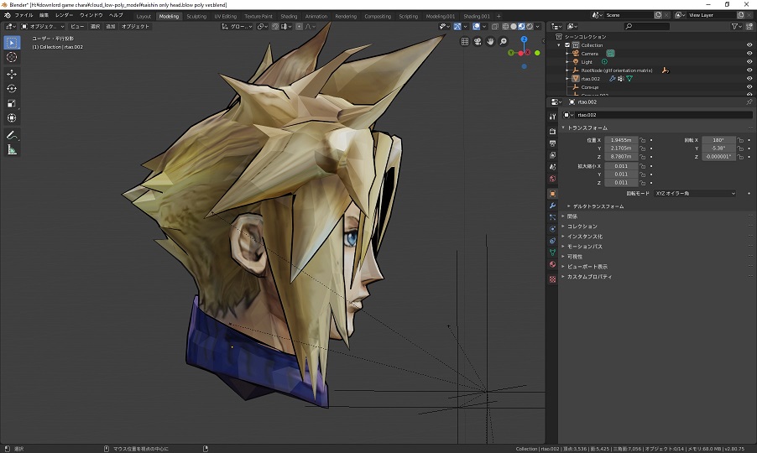Viewport: 757px width, 453px height.
Task: Switch to solid viewport shading
Action: point(514,27)
